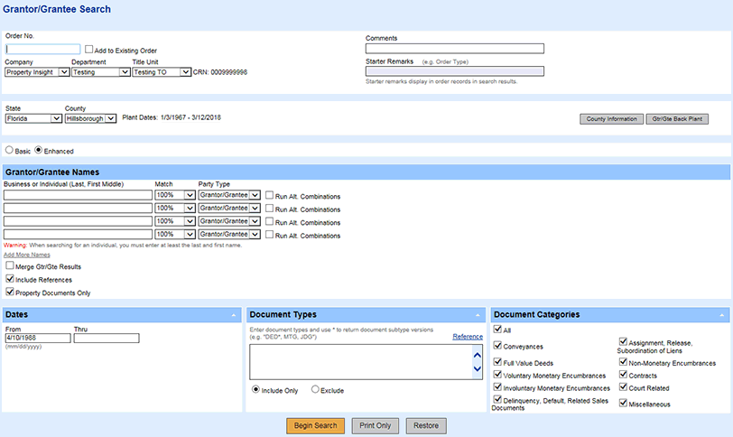Collapse the Dates panel using its arrow

pyautogui.click(x=234, y=314)
